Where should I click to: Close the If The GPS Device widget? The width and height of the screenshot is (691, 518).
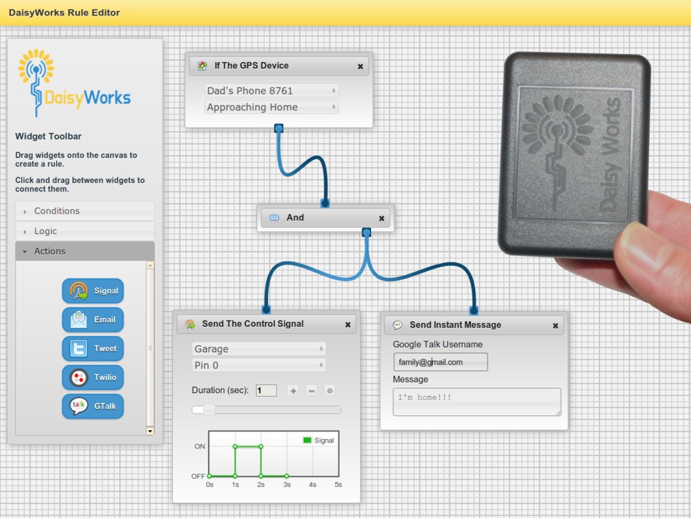[360, 67]
